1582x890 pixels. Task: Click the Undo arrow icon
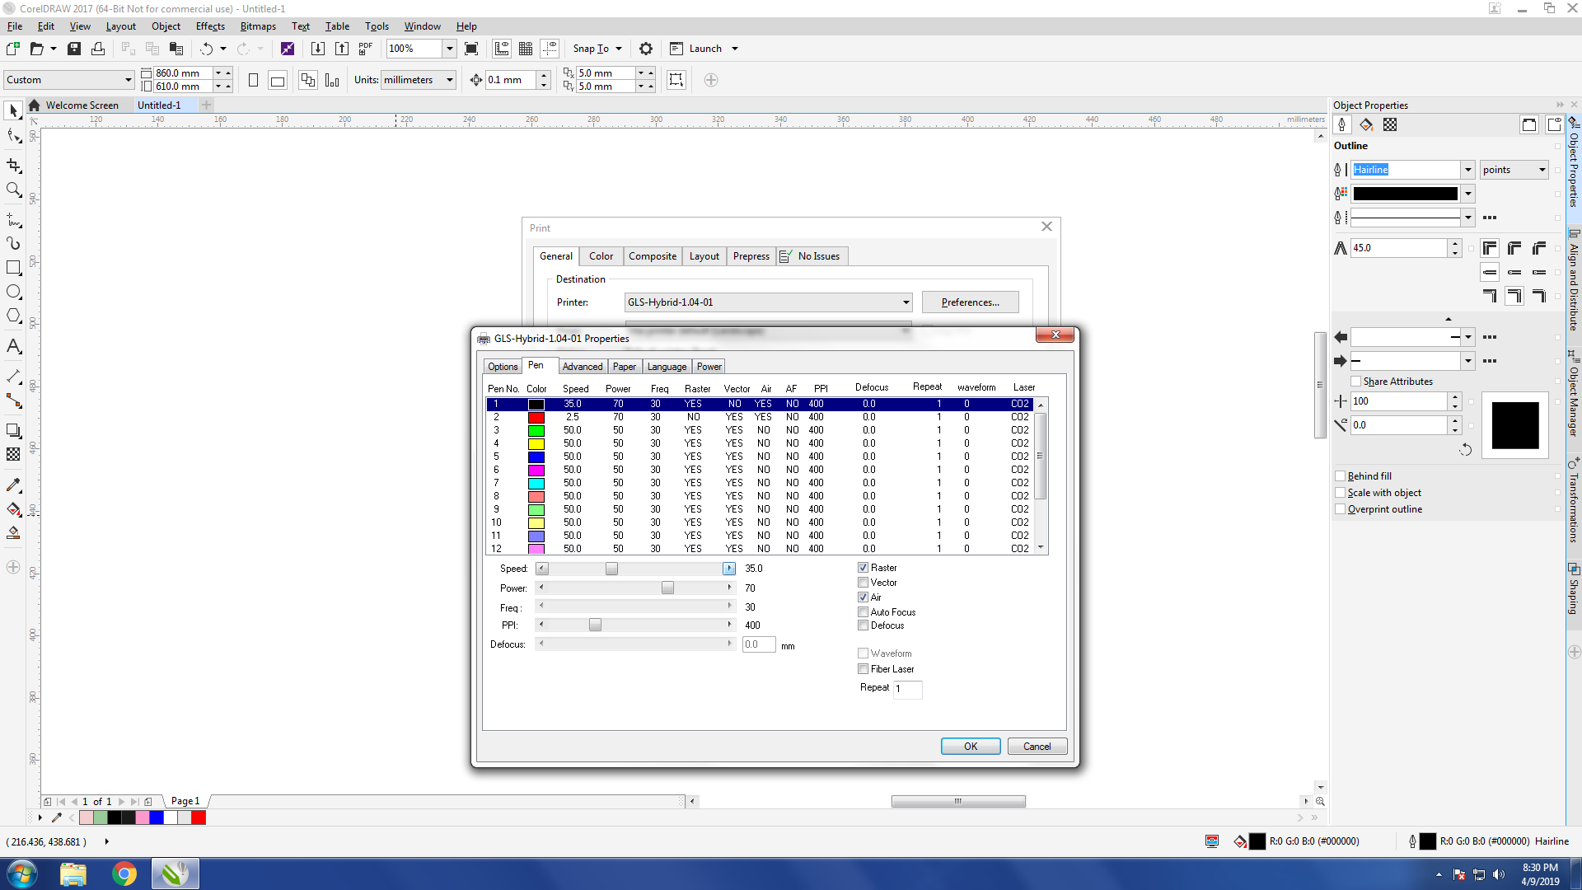(x=206, y=49)
